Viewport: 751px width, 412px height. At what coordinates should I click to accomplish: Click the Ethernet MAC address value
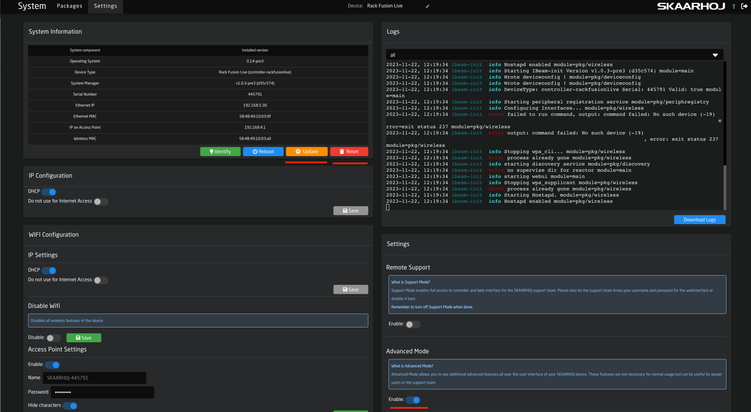tap(255, 116)
